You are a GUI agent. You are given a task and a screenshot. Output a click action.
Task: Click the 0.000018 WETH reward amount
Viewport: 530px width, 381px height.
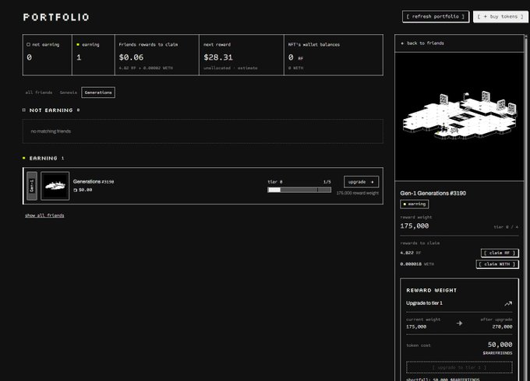click(x=417, y=264)
